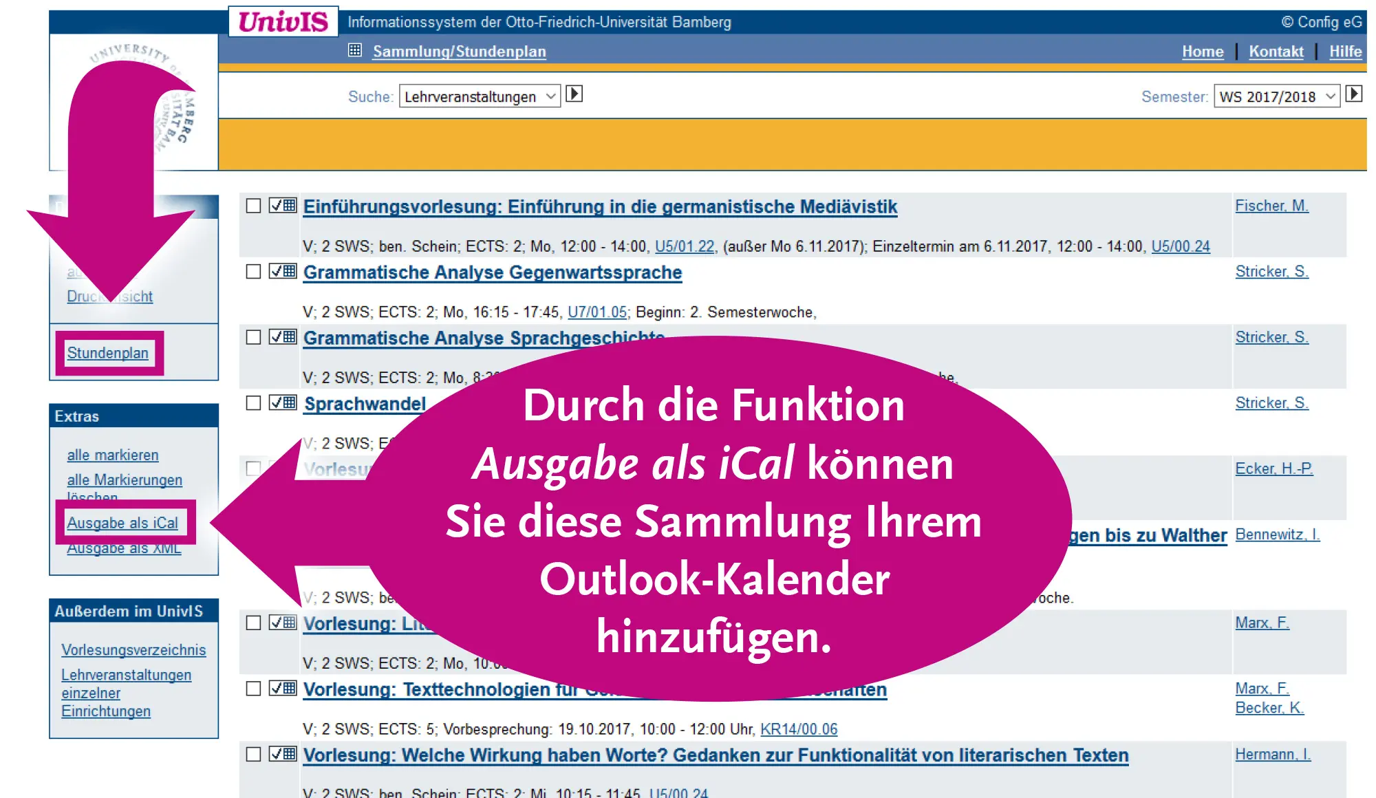Check the box for Grammatische Analyse Gegenwartssprache
The image size is (1376, 798).
[254, 272]
